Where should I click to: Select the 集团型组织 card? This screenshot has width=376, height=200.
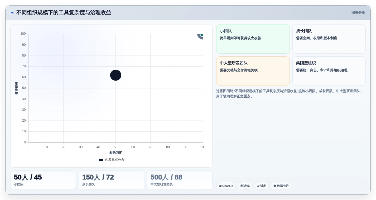point(329,71)
